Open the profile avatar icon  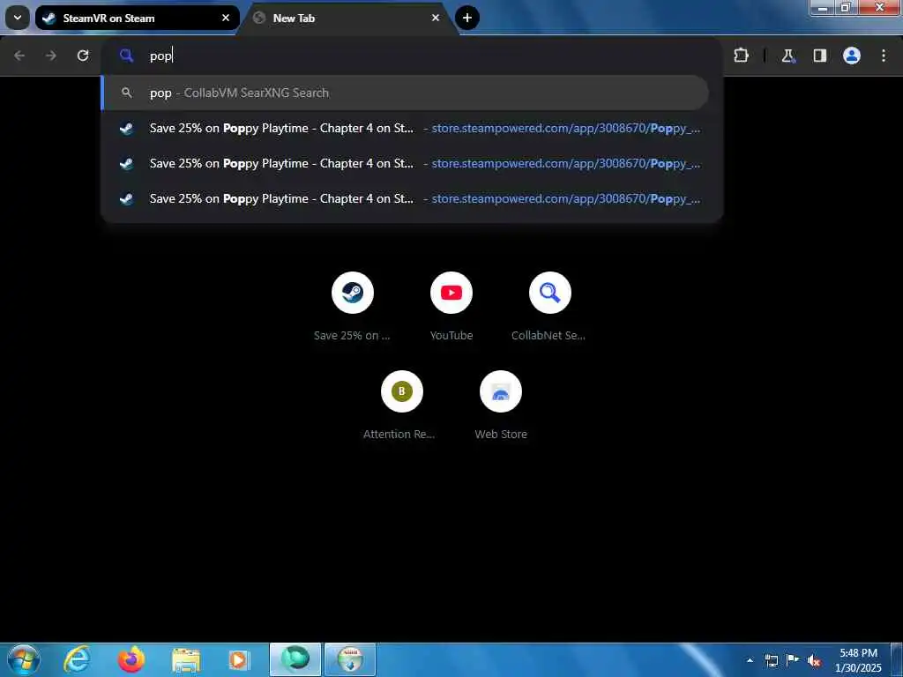[x=852, y=56]
